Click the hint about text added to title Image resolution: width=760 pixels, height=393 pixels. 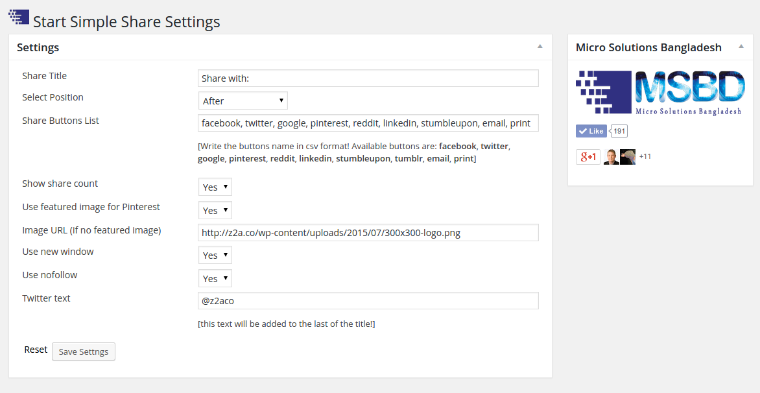(287, 324)
